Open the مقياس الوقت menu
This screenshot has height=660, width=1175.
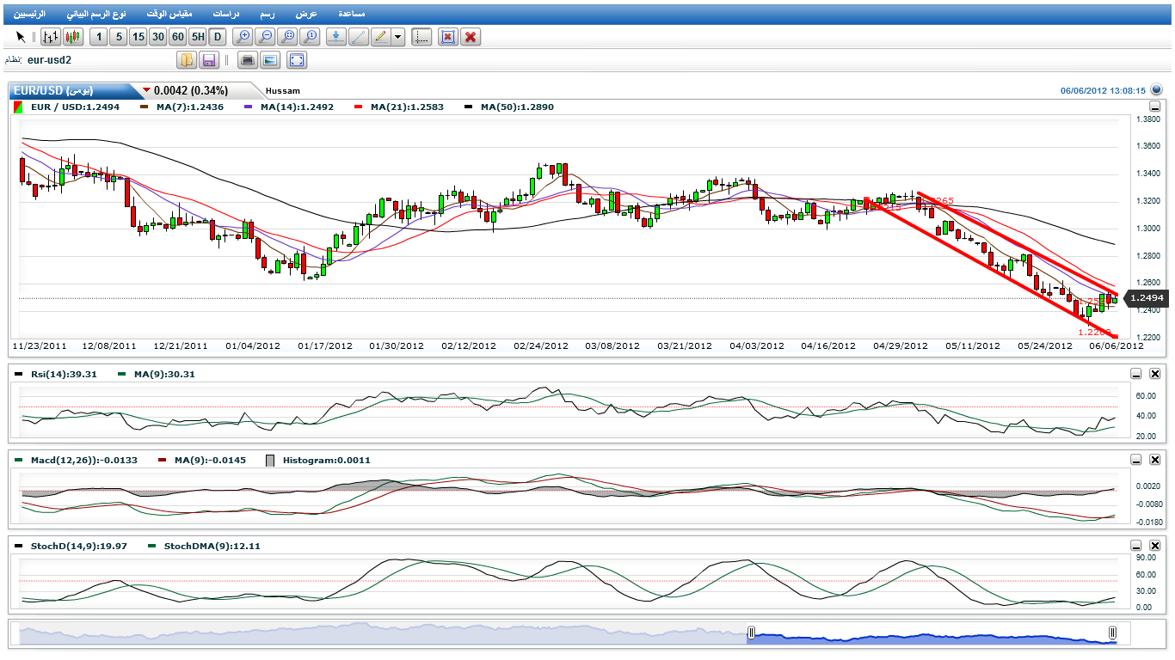coord(169,15)
